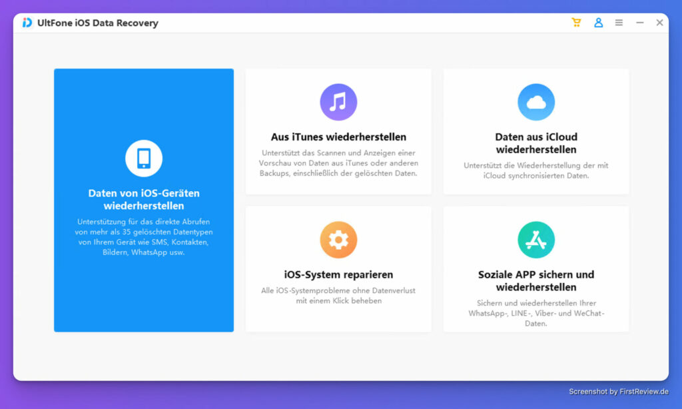
Task: Click the white phone device icon
Action: [144, 159]
